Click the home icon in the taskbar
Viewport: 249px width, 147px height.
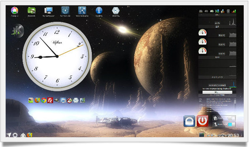[23, 135]
